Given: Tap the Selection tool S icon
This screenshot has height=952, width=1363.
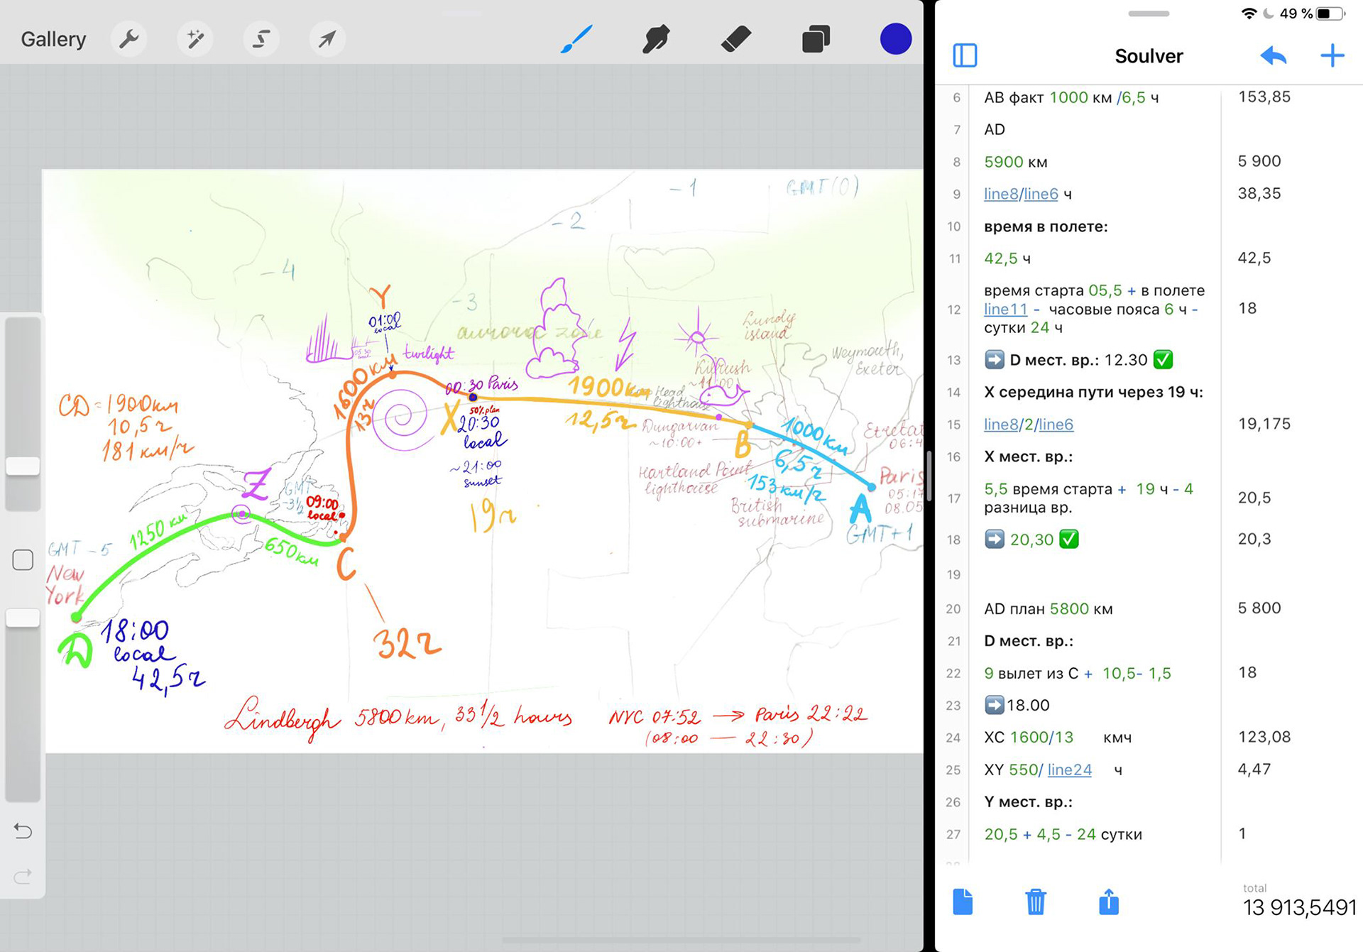Looking at the screenshot, I should coord(261,39).
